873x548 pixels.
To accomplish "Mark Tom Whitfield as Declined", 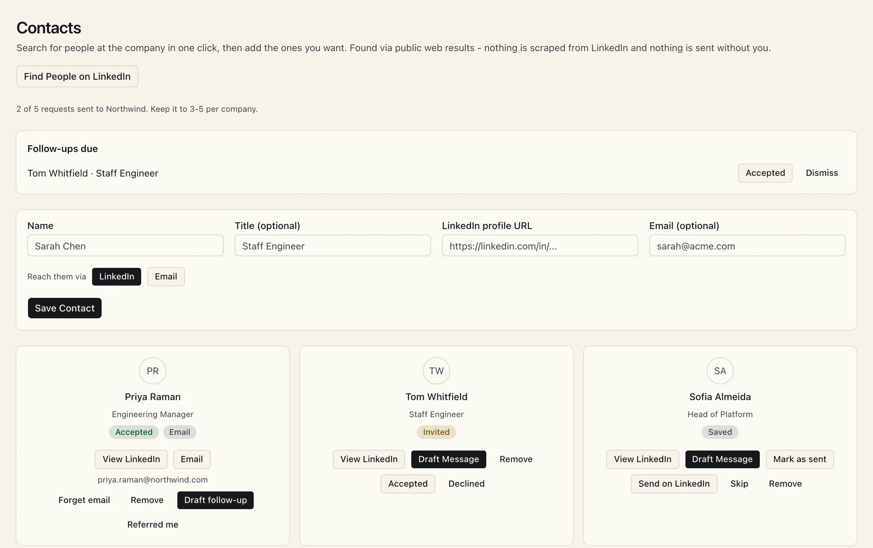I will [x=466, y=484].
